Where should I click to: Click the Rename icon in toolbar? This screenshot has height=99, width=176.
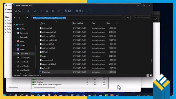[47, 11]
